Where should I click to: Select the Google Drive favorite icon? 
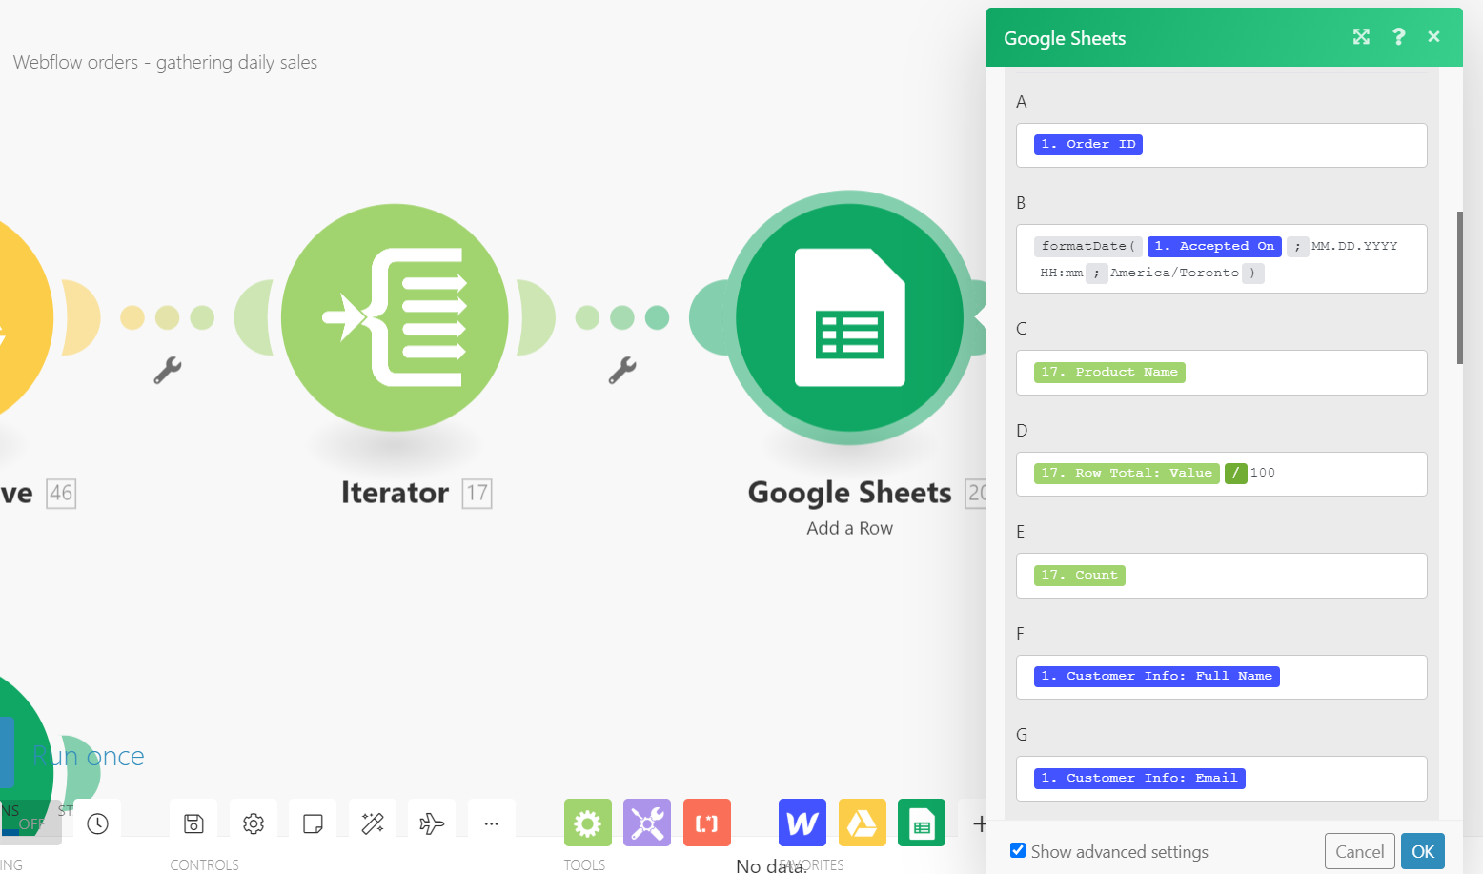tap(863, 823)
